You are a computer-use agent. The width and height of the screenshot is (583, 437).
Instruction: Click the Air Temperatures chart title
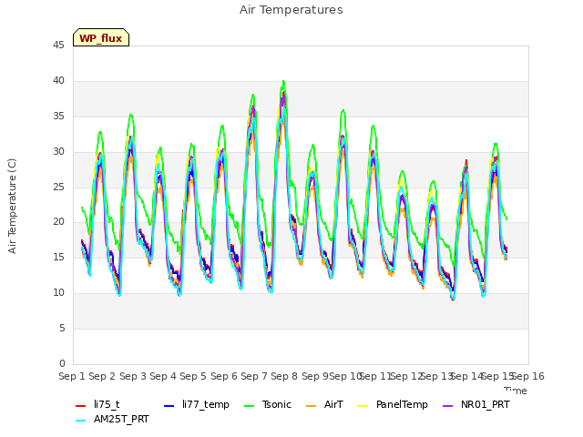point(291,10)
